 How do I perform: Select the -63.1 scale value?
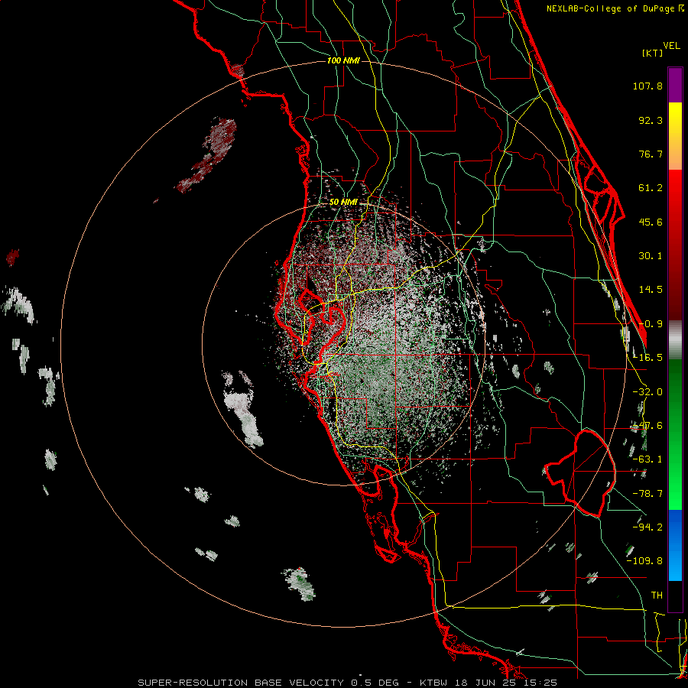(647, 459)
